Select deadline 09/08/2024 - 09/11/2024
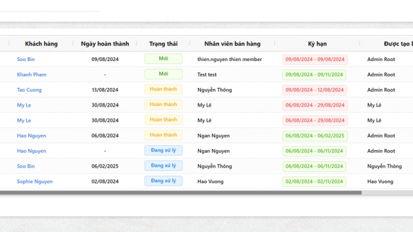 click(314, 74)
